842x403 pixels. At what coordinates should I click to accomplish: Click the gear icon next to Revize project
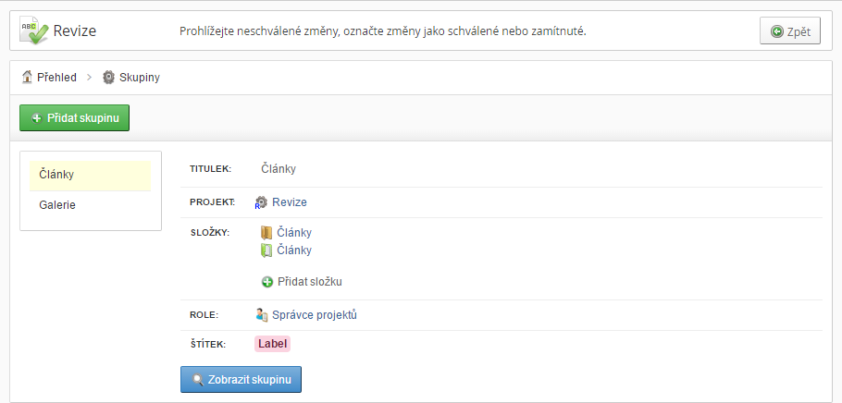pyautogui.click(x=261, y=202)
